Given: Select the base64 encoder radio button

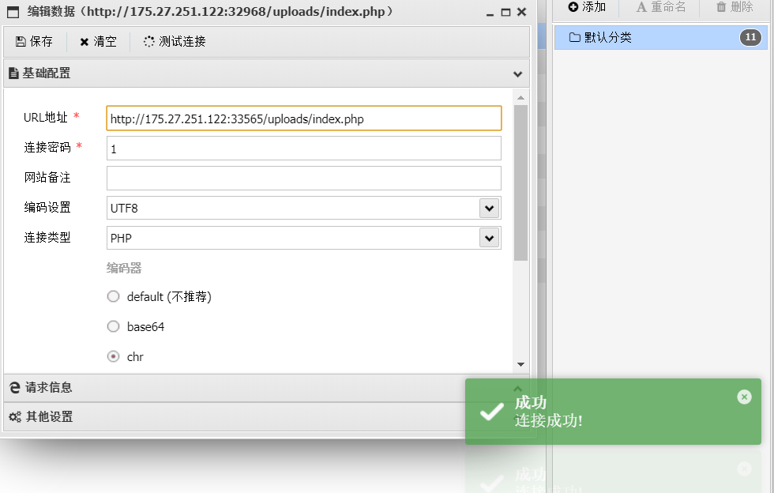Looking at the screenshot, I should 113,326.
